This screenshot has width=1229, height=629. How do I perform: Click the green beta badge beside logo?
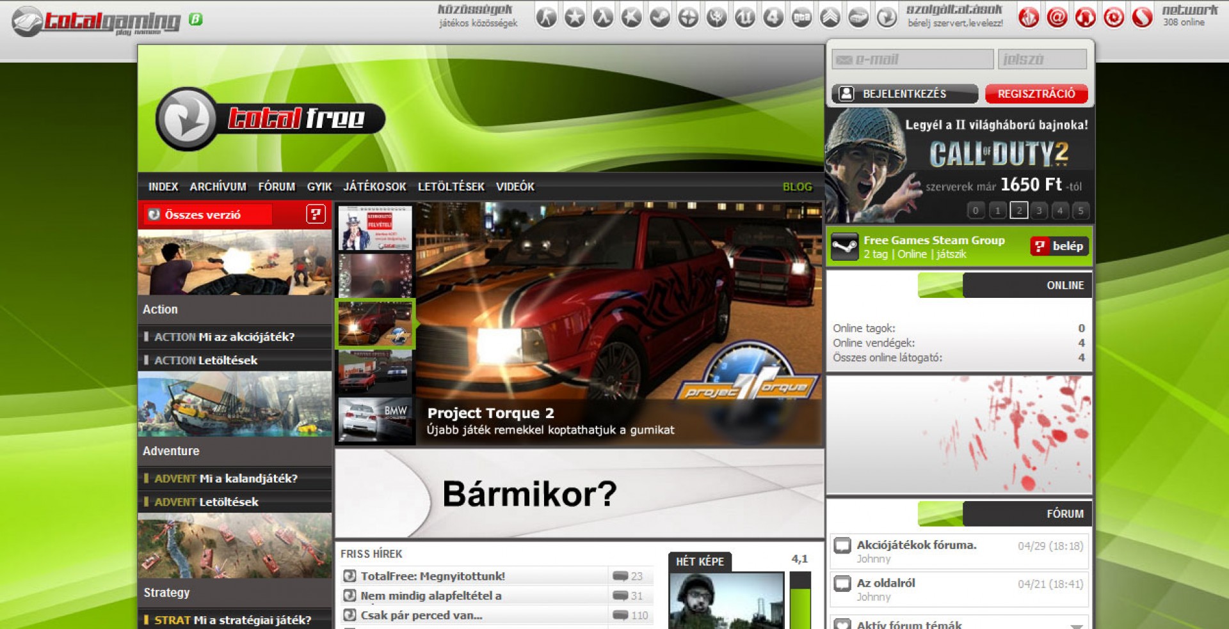pos(196,20)
